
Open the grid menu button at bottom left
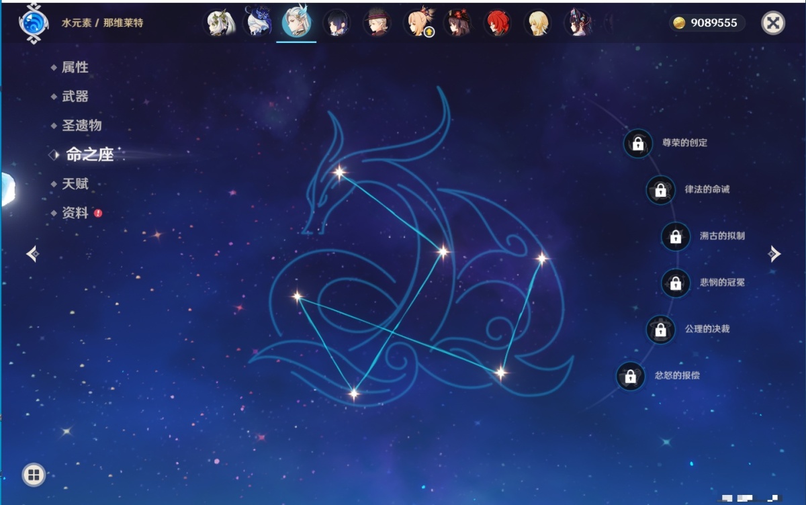point(34,475)
